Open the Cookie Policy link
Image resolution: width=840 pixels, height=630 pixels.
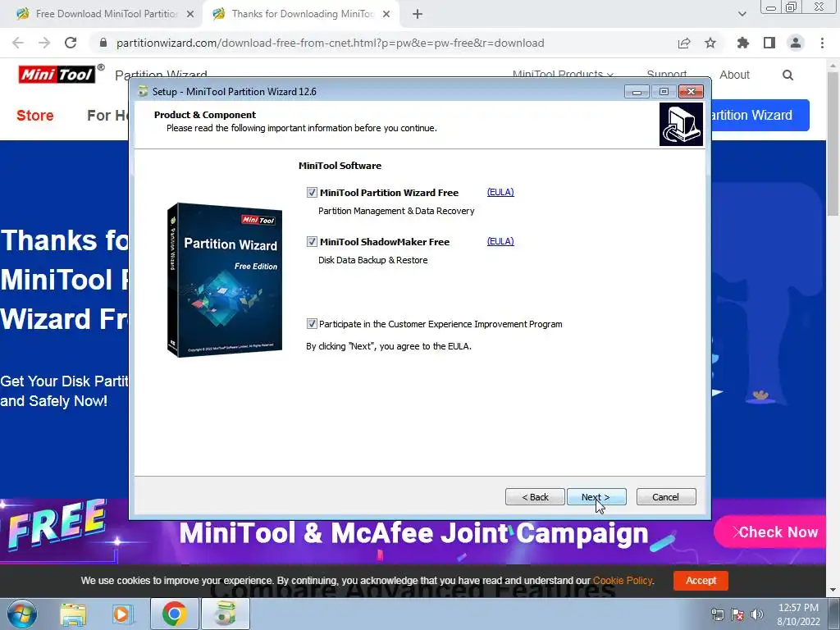pyautogui.click(x=623, y=580)
